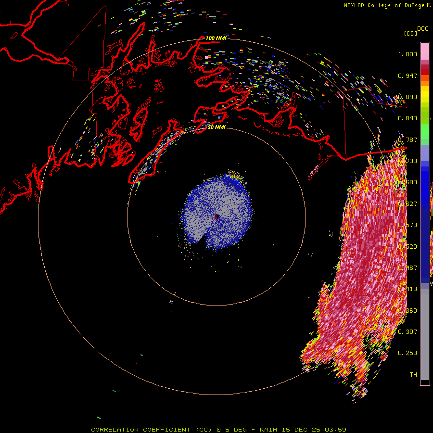The width and height of the screenshot is (433, 433).
Task: Select the 0.360 scale value
Action: coord(408,311)
